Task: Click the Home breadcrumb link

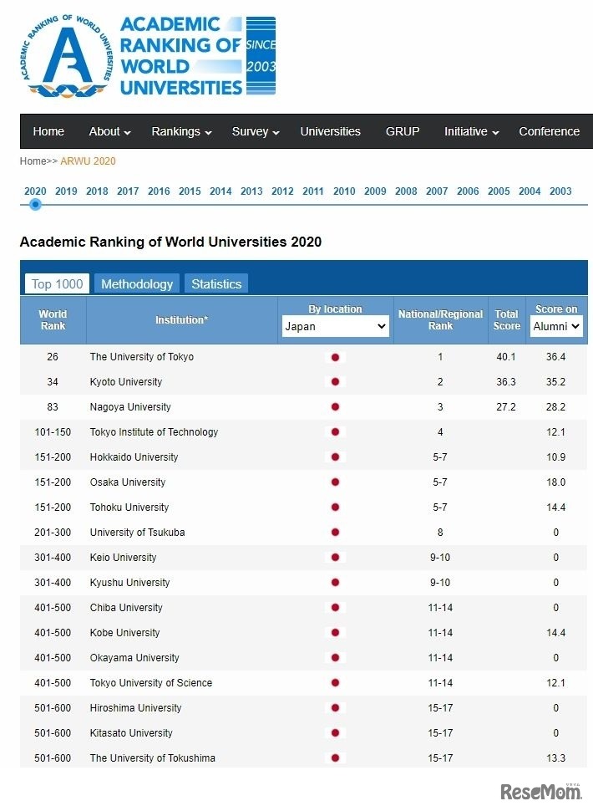Action: (x=33, y=161)
